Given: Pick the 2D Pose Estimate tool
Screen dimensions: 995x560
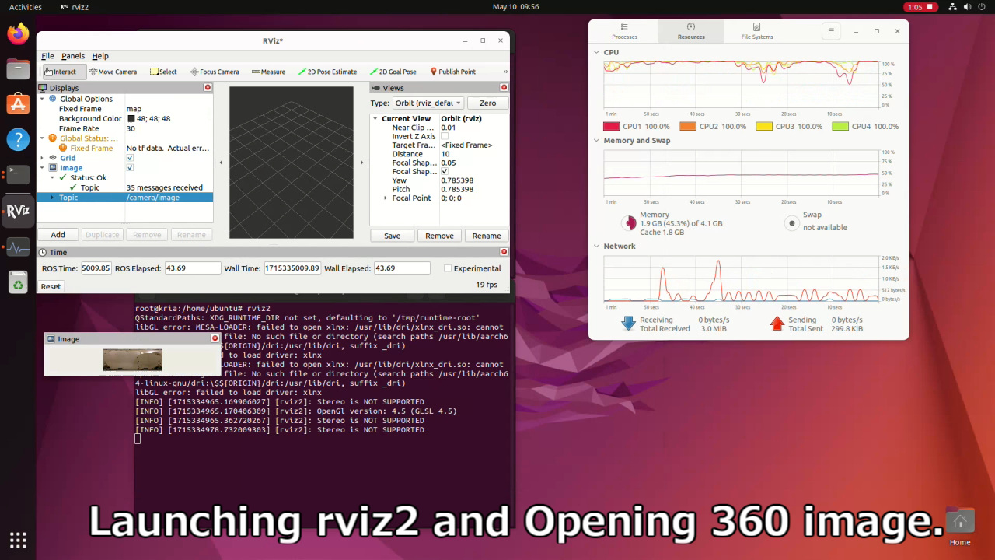Looking at the screenshot, I should [327, 72].
